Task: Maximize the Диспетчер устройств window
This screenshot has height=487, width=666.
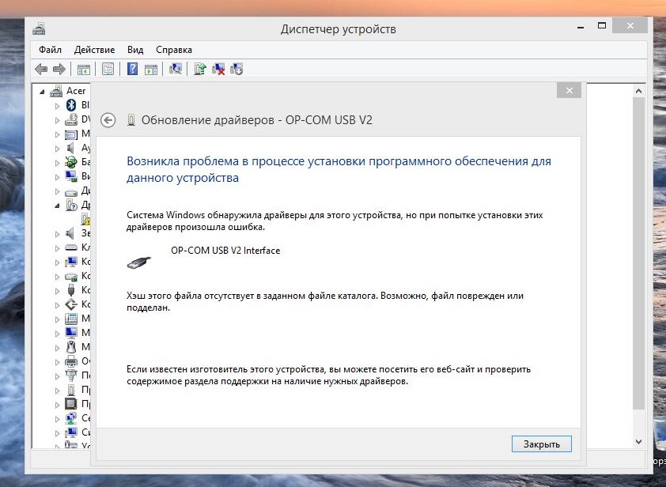Action: [x=601, y=26]
